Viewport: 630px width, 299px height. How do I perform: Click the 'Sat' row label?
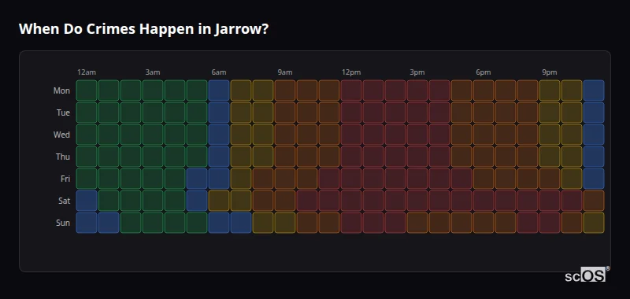click(64, 201)
